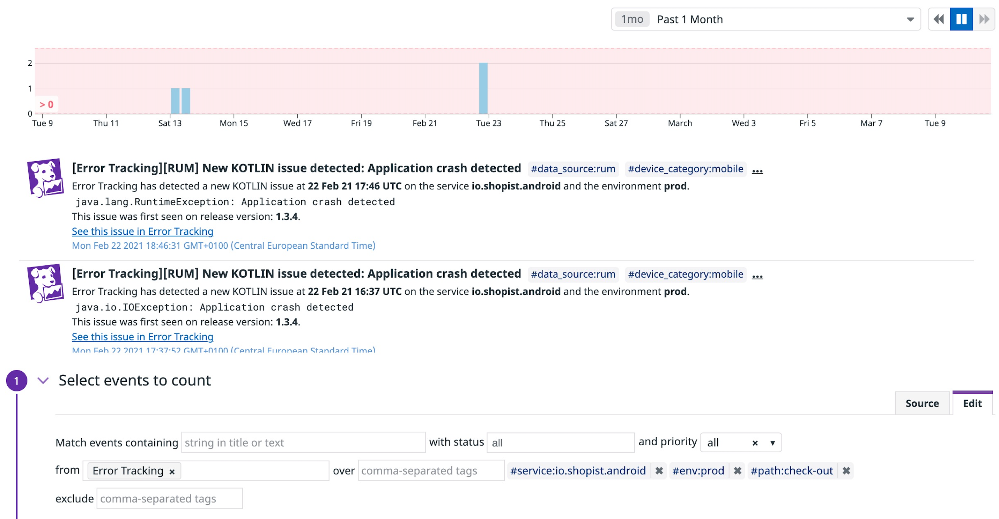
Task: Clear the priority selection with the x
Action: (755, 442)
